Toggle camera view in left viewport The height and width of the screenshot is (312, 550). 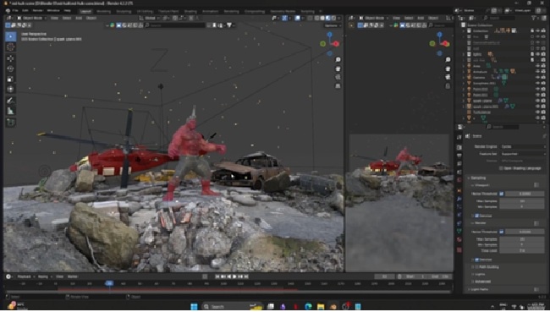338,77
